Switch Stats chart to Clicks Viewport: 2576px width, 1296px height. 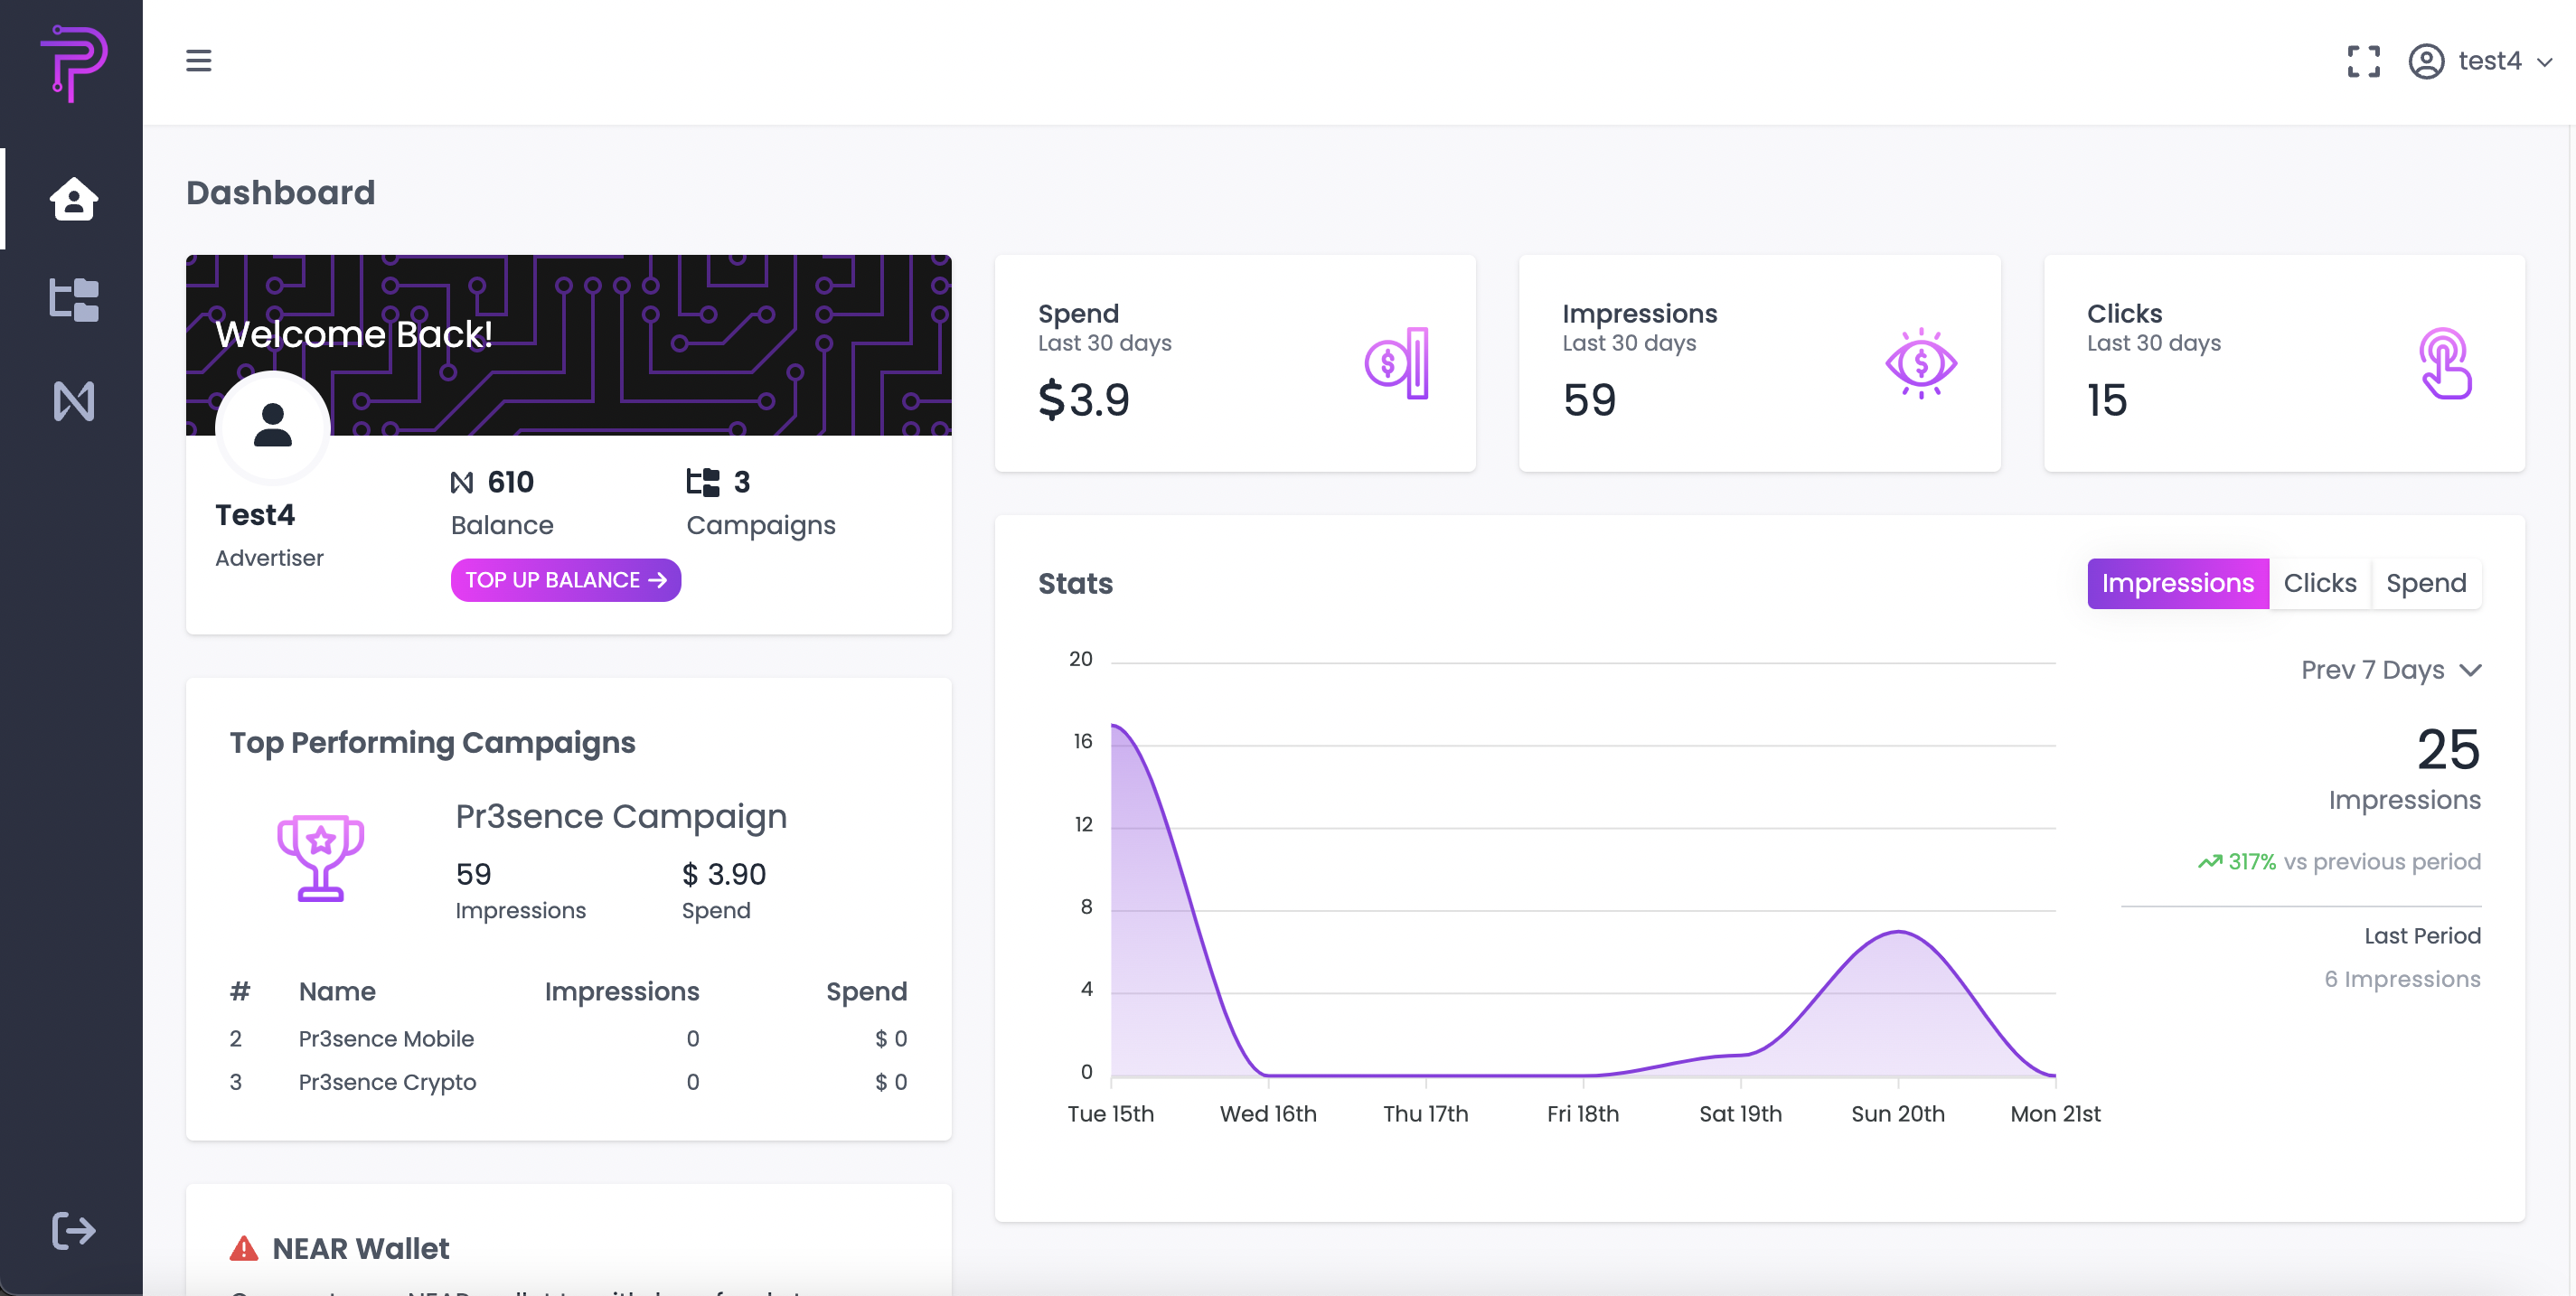click(x=2319, y=583)
